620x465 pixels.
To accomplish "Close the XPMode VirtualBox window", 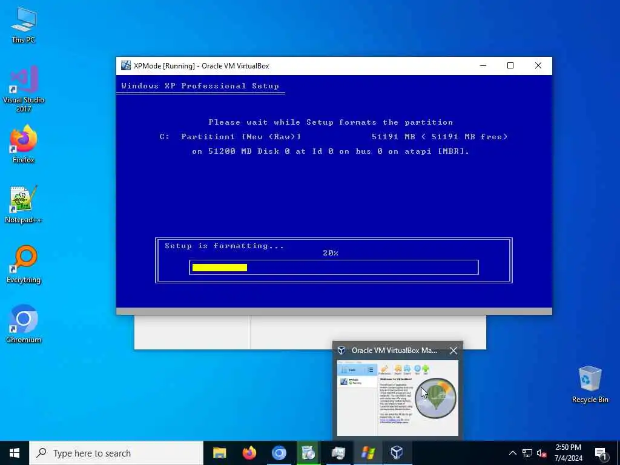I will pos(538,65).
